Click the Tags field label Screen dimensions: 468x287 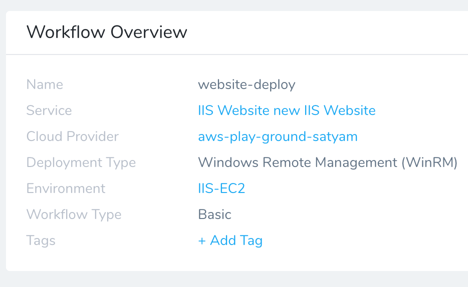[41, 240]
